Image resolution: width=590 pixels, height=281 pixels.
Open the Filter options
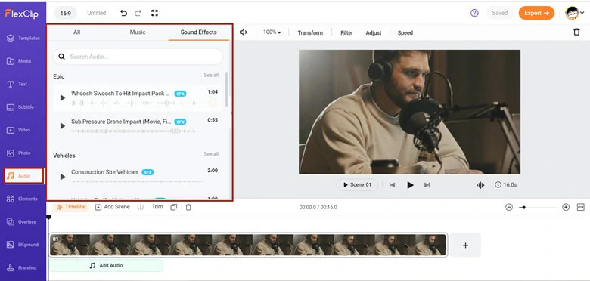[x=346, y=32]
